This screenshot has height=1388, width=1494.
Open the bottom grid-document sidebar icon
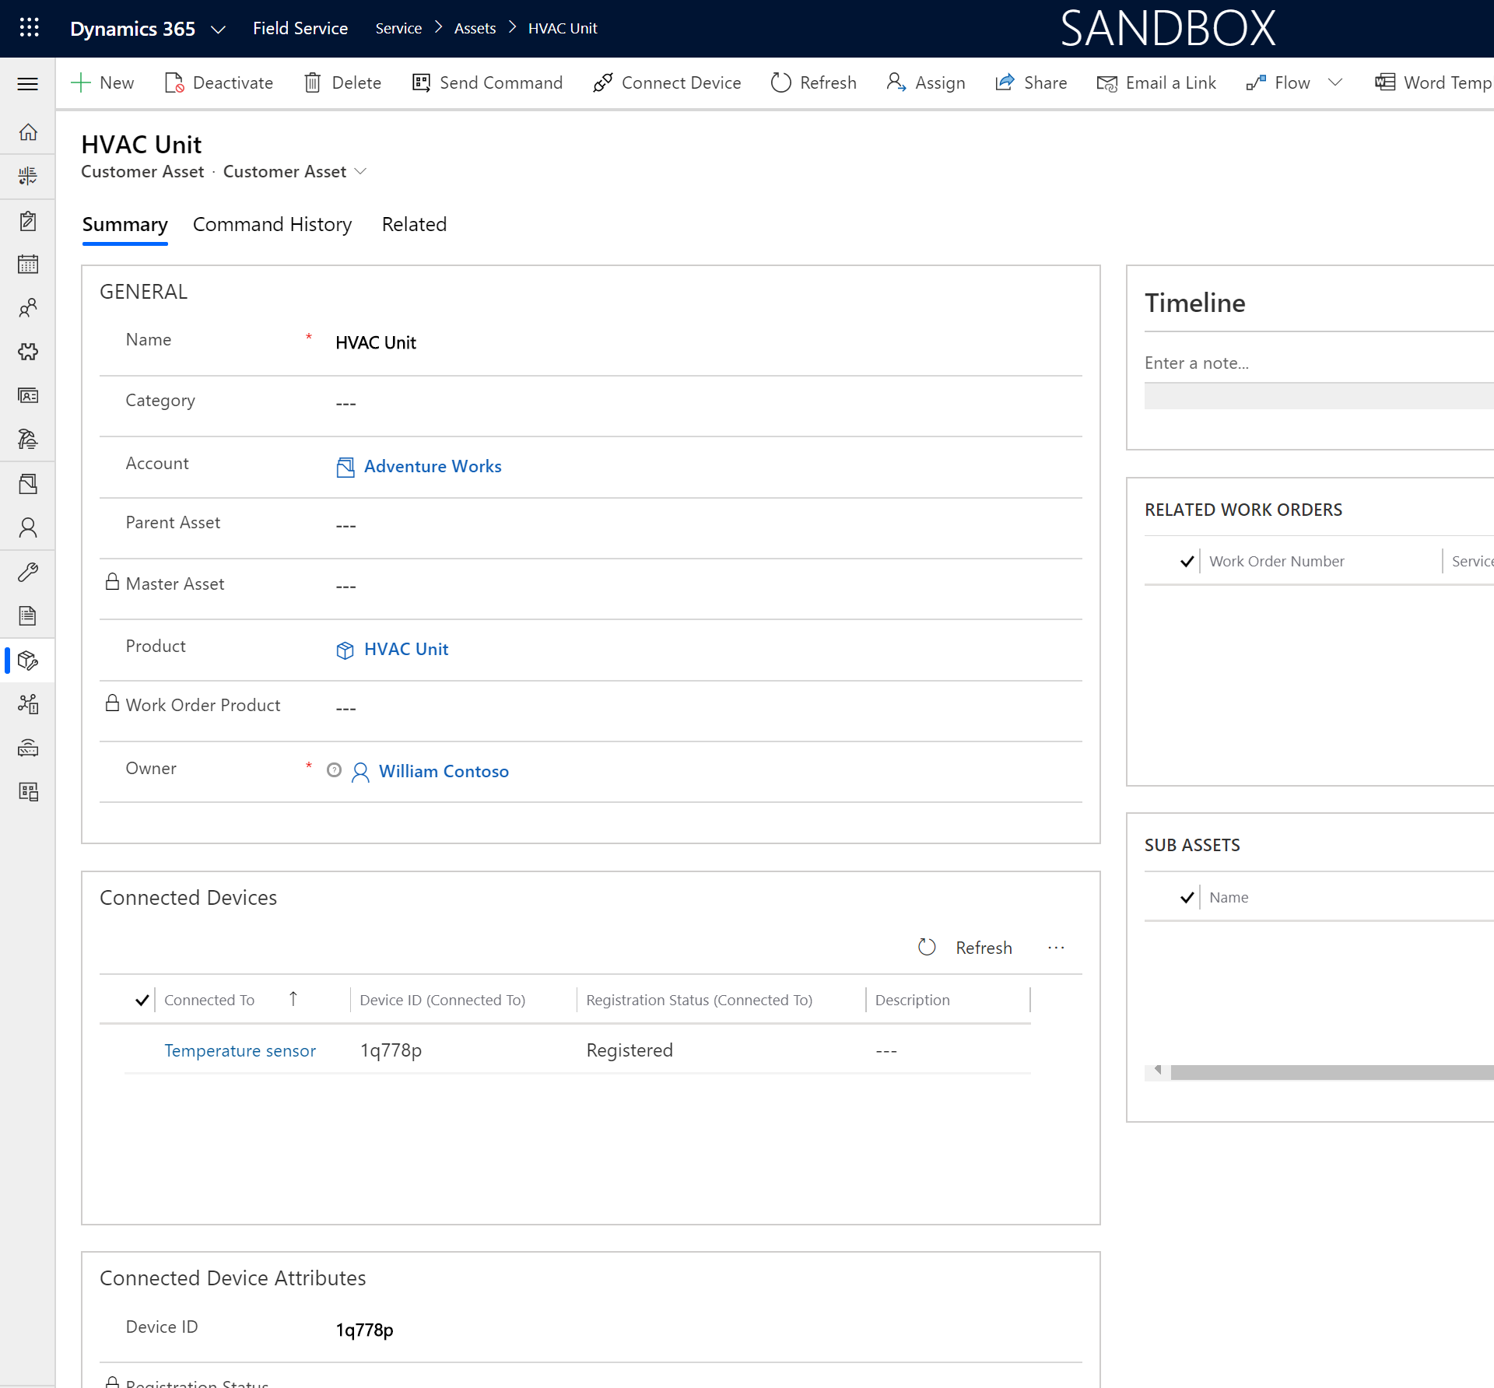coord(28,792)
